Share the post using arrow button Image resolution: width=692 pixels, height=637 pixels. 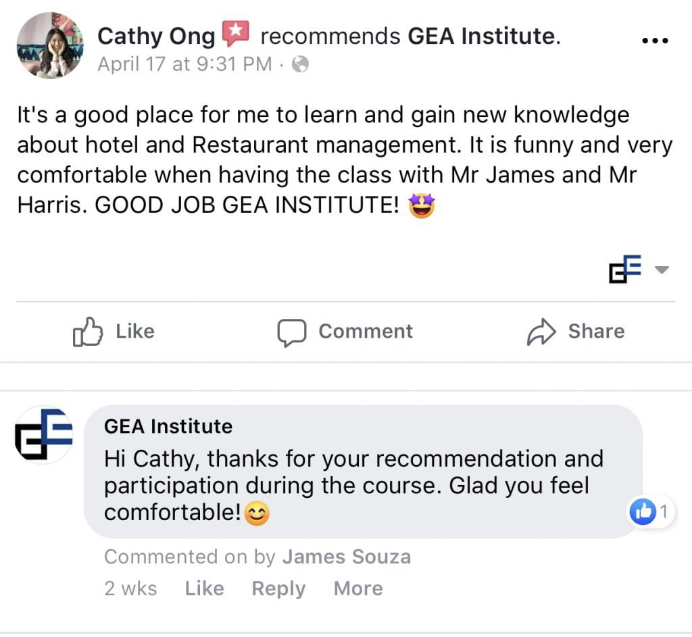(576, 332)
